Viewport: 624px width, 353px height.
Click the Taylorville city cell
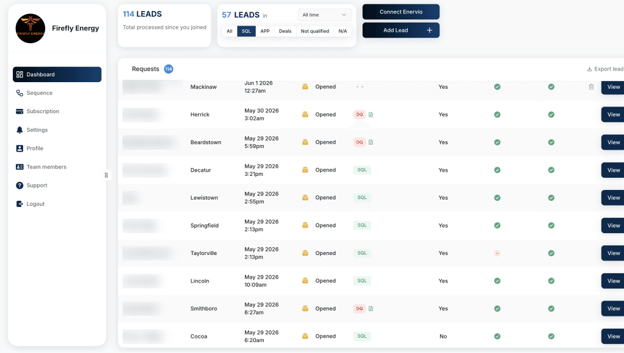click(x=204, y=253)
